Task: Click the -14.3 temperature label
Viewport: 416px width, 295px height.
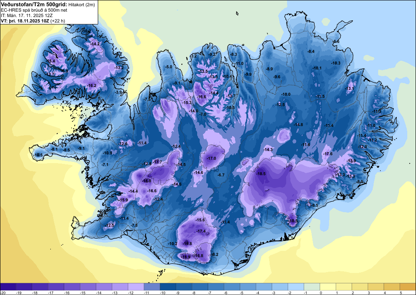Action: (x=268, y=150)
